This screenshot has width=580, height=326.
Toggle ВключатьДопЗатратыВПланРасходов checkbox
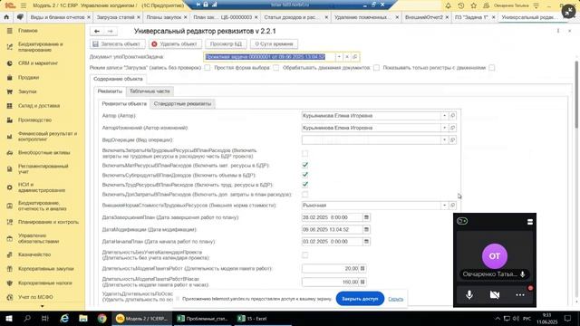[x=304, y=194]
